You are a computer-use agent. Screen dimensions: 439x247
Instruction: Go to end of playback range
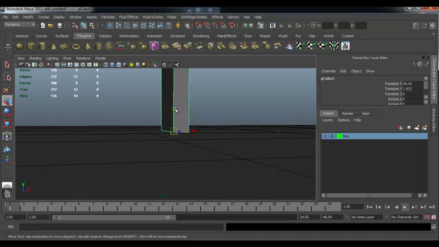coord(432,207)
